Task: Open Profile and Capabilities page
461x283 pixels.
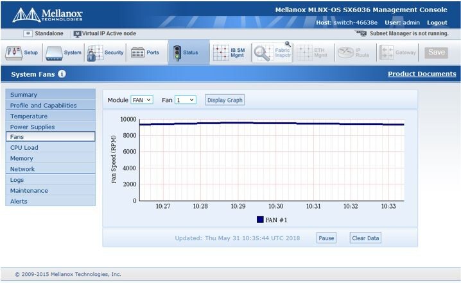Action: click(50, 105)
